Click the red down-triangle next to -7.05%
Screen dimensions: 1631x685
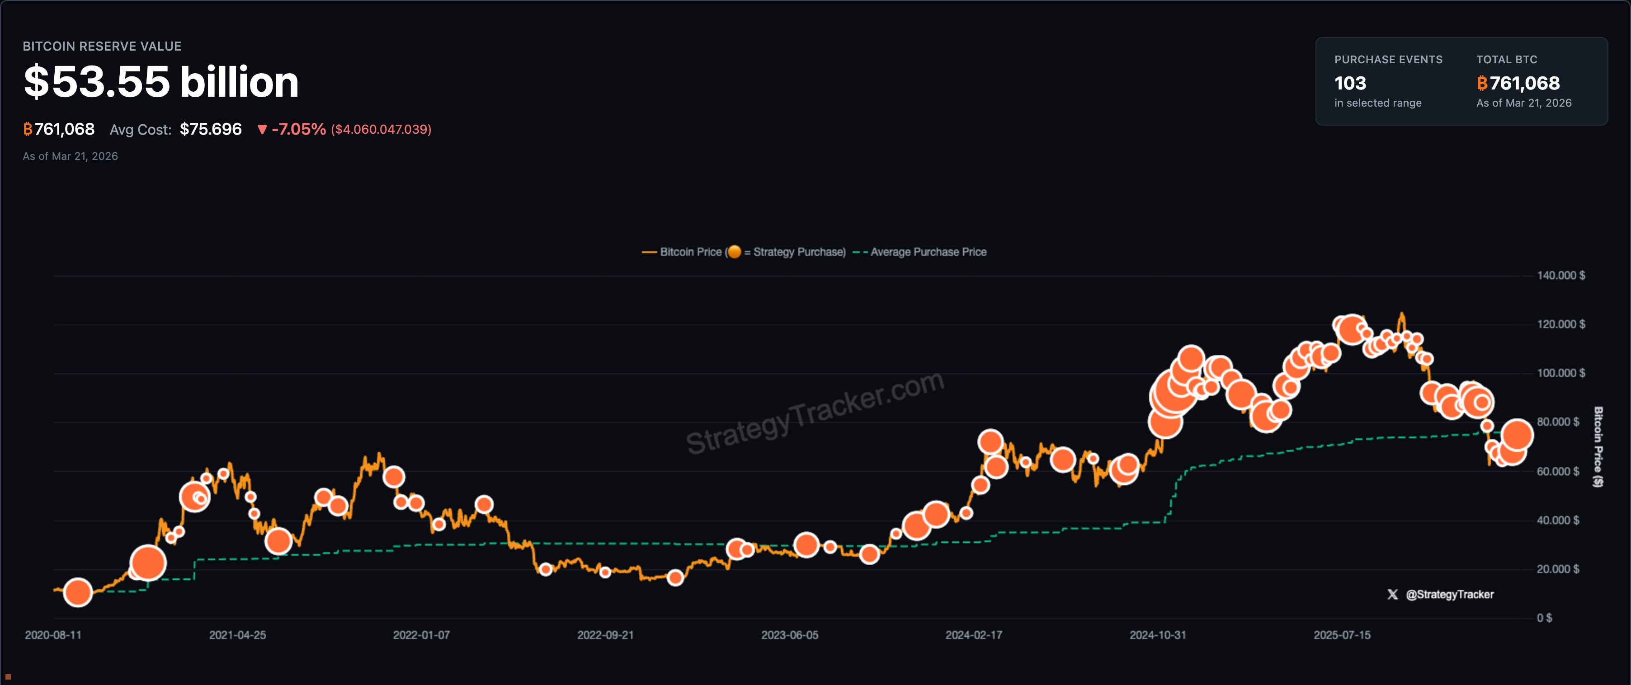[262, 130]
